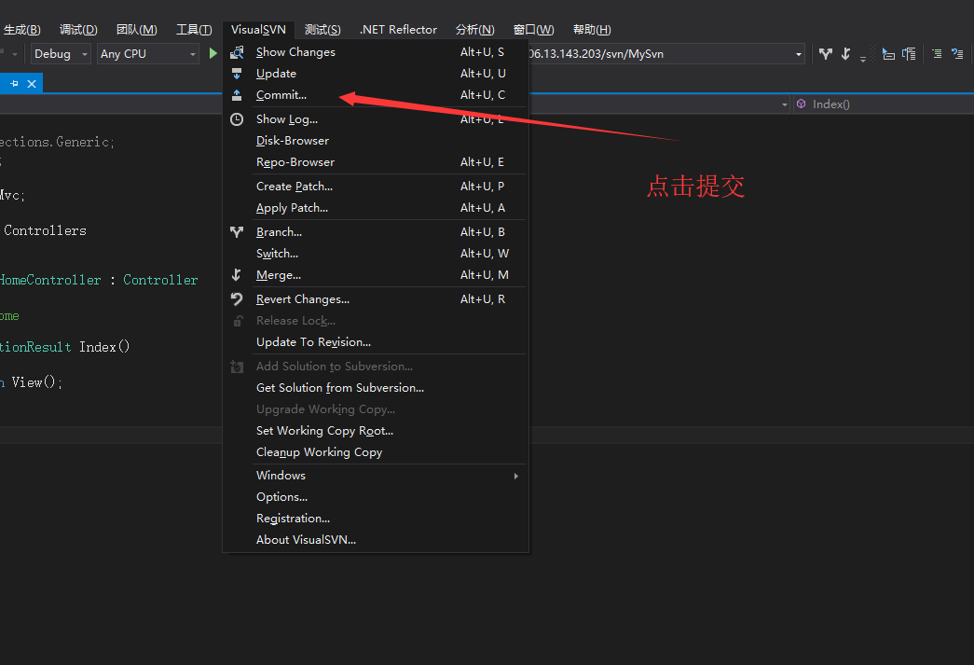Close the open document tab
The height and width of the screenshot is (665, 974).
(32, 83)
